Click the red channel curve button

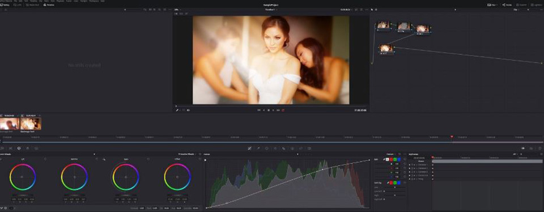pos(391,159)
